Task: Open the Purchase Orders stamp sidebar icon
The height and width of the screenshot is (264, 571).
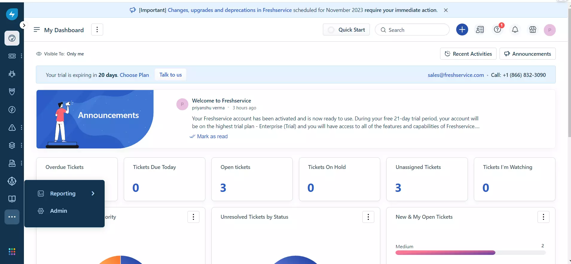Action: coord(12,163)
